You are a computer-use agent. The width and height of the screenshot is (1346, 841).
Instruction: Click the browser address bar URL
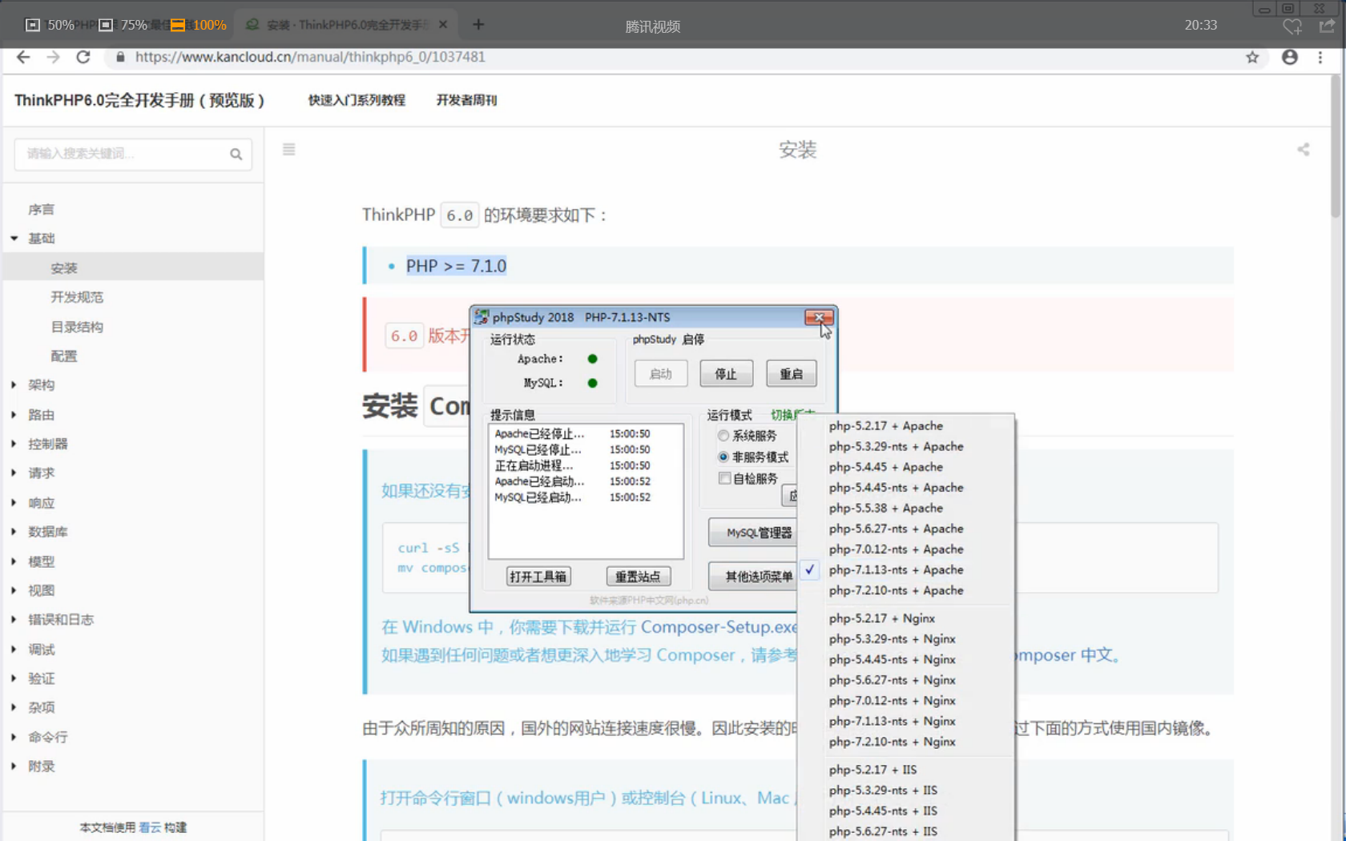pyautogui.click(x=310, y=57)
